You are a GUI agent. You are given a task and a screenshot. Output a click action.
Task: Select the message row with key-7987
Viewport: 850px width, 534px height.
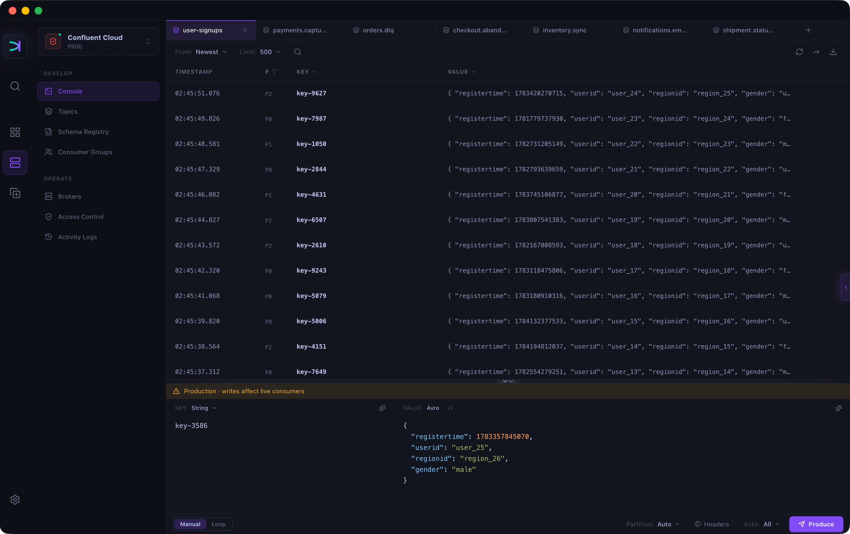pos(508,119)
